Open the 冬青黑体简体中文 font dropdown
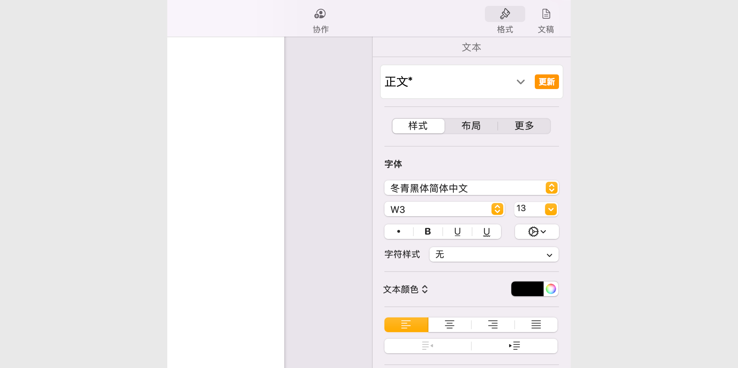This screenshot has width=738, height=368. (x=471, y=188)
